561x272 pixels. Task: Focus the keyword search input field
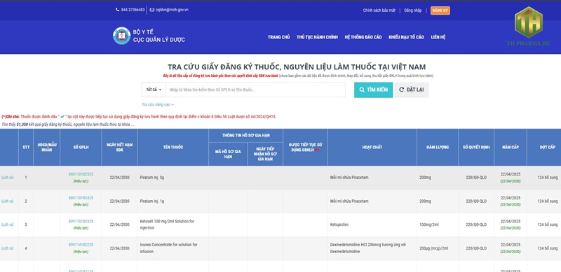pos(255,90)
